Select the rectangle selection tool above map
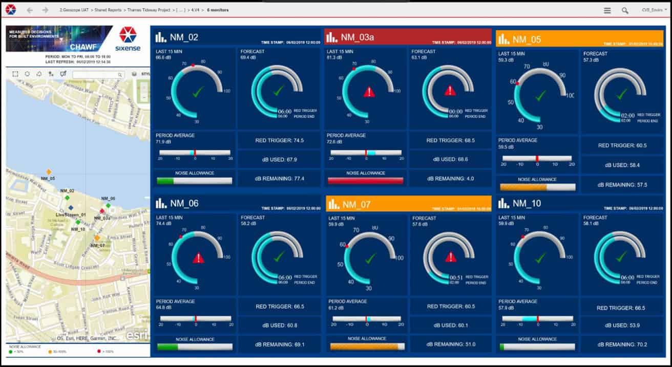Screen dimensions: 672x367 point(15,74)
